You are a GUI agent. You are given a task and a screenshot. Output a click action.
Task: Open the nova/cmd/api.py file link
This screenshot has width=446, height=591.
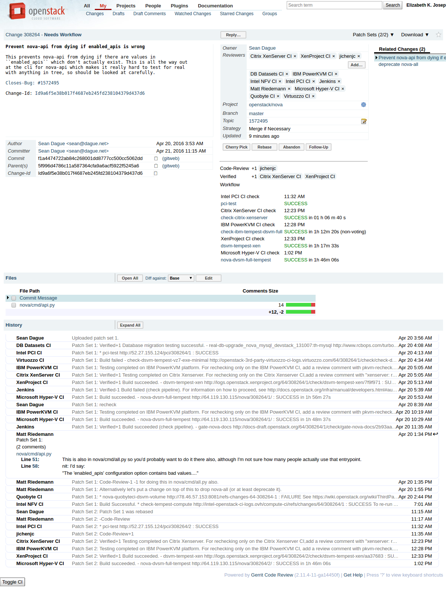[37, 305]
